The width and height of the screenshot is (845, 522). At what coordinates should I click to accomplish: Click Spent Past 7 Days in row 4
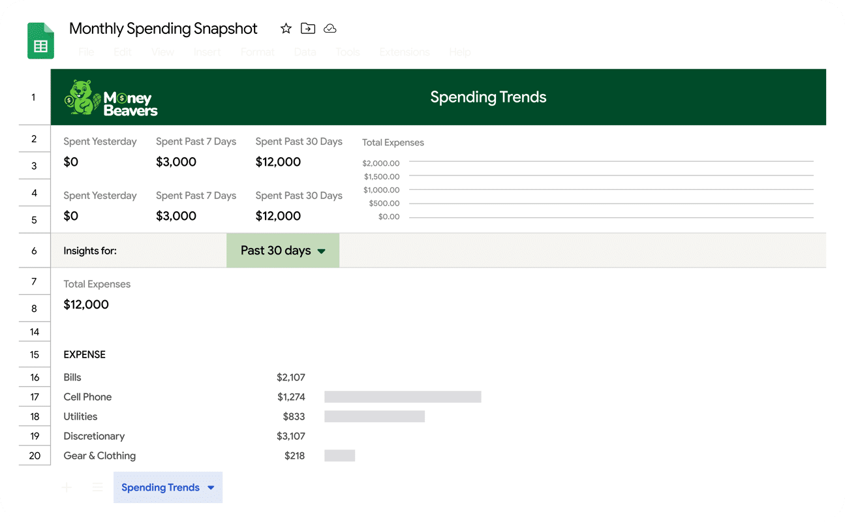coord(196,196)
